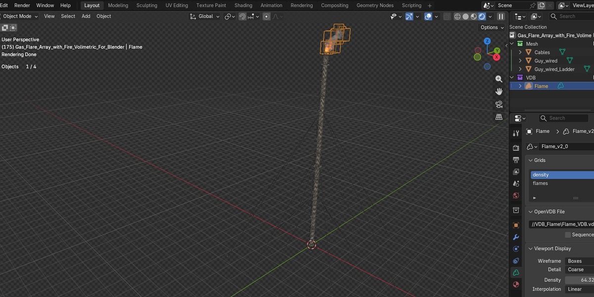Viewport: 594px width, 297px height.
Task: Activate the hand pan view icon
Action: click(x=499, y=92)
